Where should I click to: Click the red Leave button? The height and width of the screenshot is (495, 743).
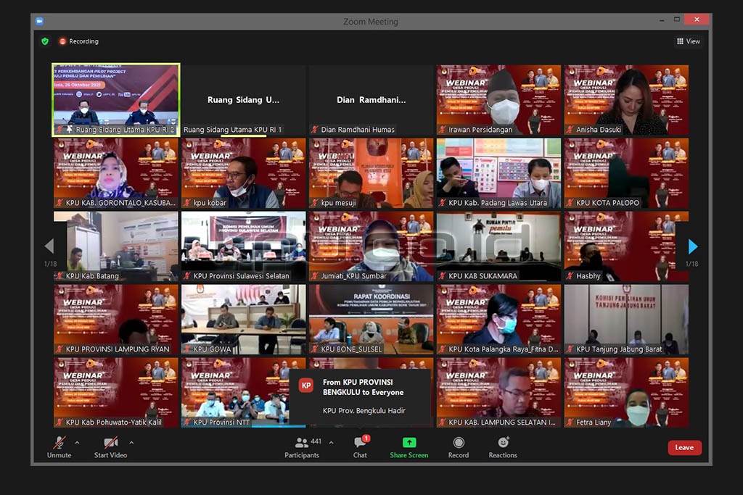pyautogui.click(x=684, y=447)
